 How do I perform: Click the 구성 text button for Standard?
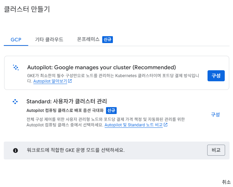[215, 115]
